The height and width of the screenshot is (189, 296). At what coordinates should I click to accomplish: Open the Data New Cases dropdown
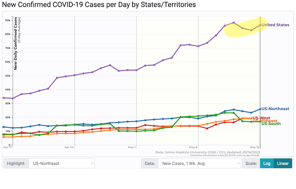click(199, 163)
